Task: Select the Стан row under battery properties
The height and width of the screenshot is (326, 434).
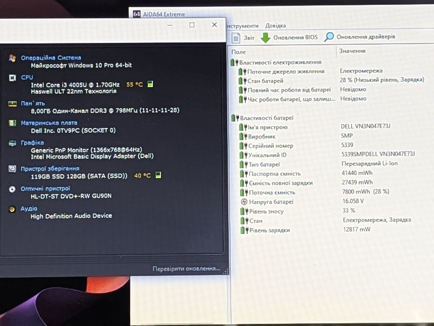Action: (x=256, y=221)
